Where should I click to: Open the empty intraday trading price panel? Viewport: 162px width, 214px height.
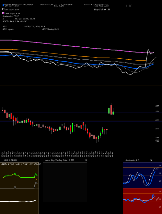[x=65, y=182]
